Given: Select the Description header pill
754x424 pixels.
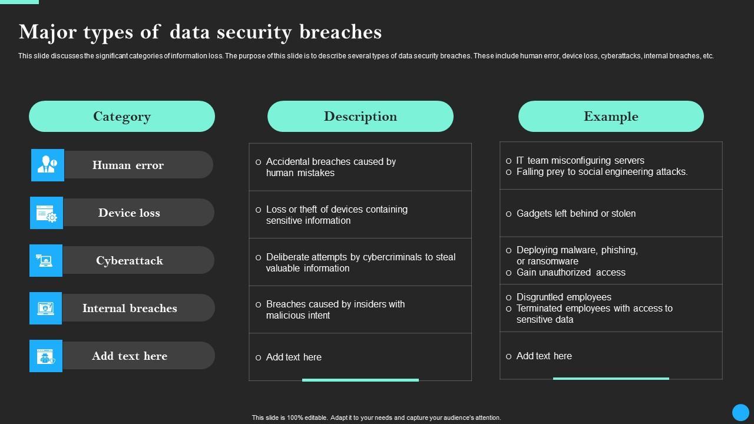Looking at the screenshot, I should point(361,116).
